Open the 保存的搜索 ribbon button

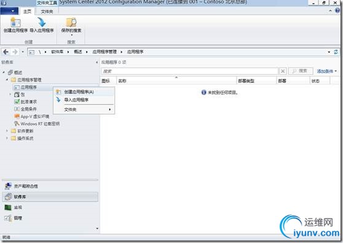point(71,26)
